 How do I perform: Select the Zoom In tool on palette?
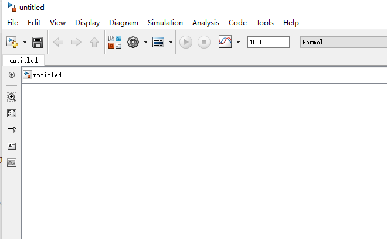tap(12, 97)
